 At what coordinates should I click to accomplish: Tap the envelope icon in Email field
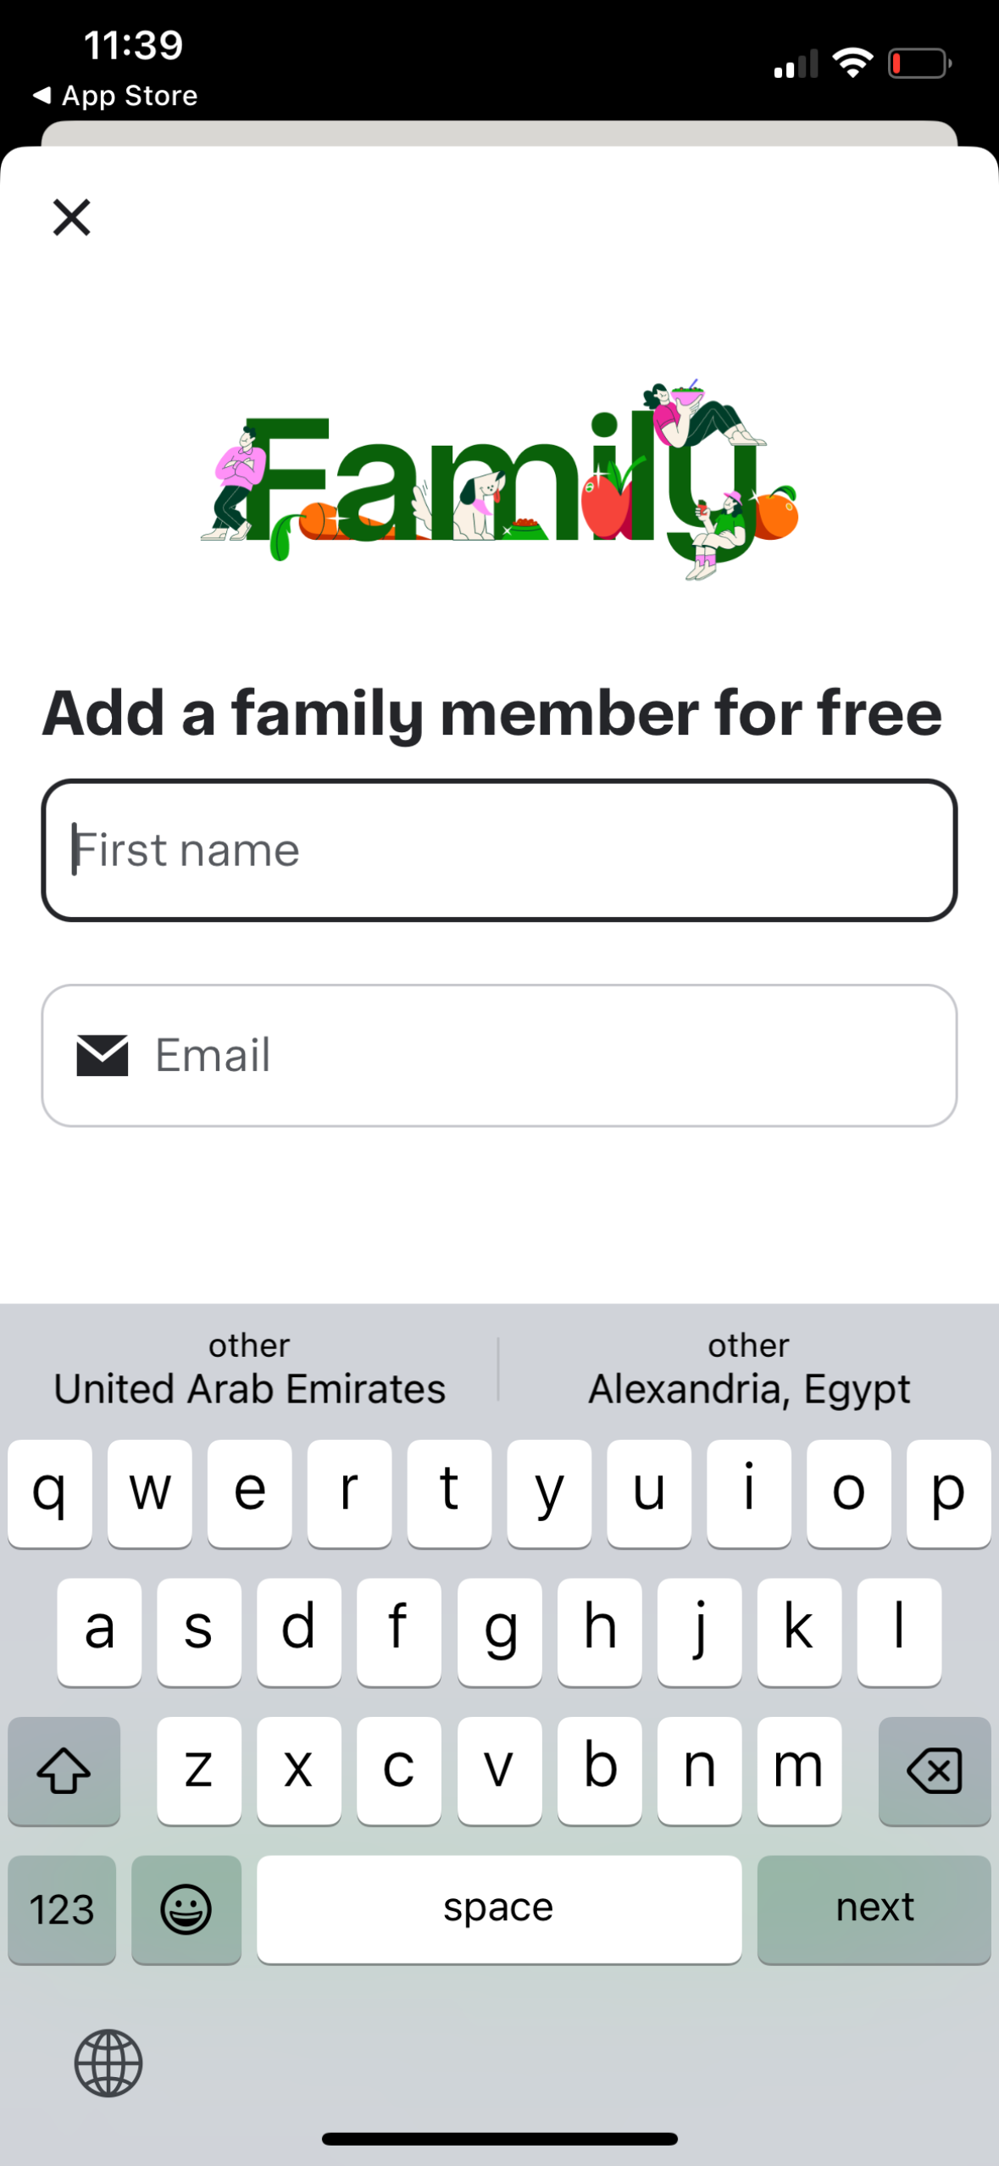[x=102, y=1055]
